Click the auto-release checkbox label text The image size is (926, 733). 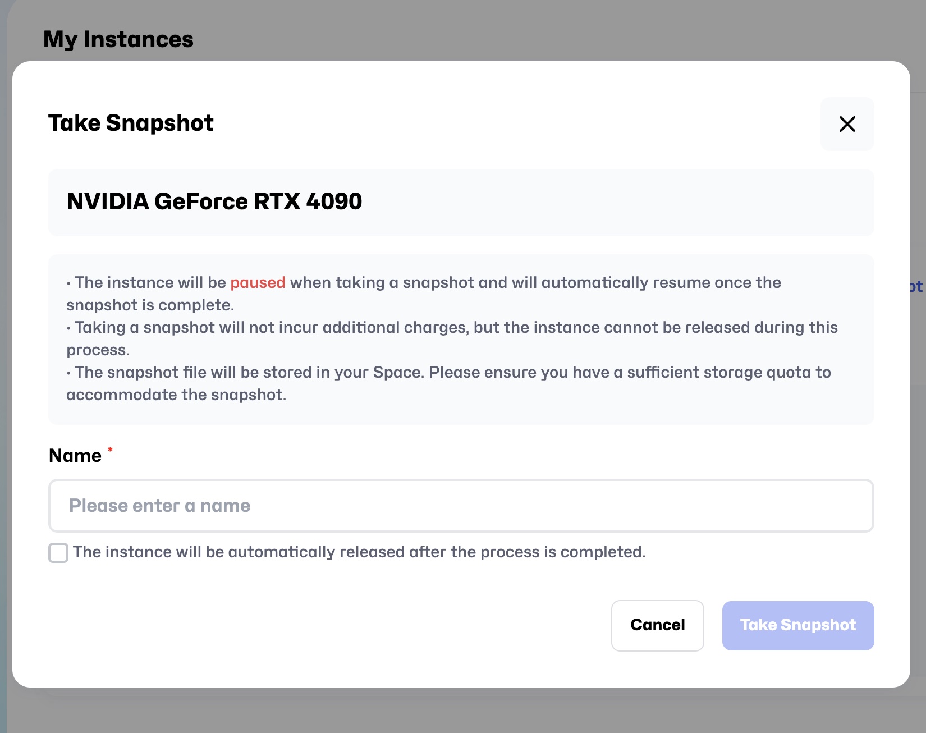pyautogui.click(x=359, y=552)
